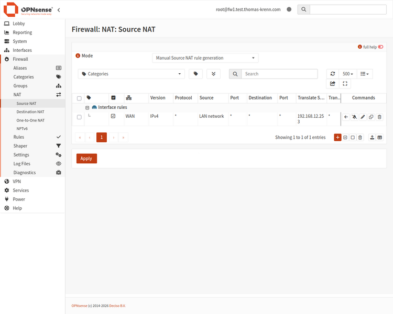Refresh the rules grid
This screenshot has width=393, height=314.
[x=333, y=74]
